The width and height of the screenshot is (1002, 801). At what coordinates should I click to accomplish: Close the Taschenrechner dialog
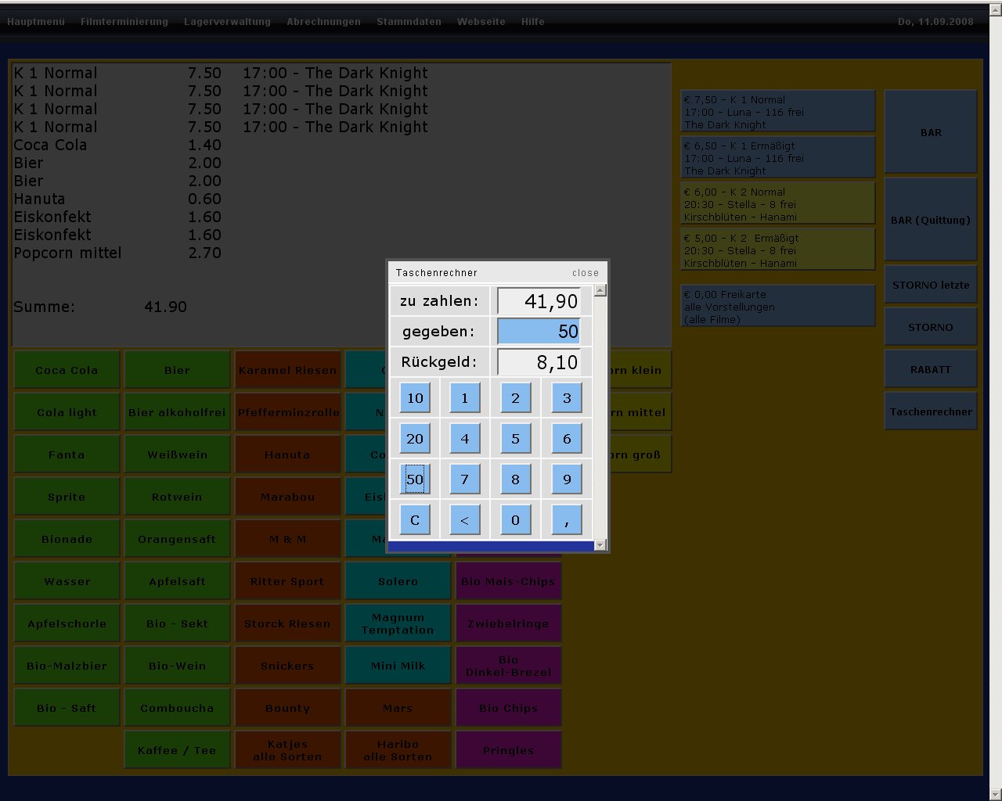point(585,273)
